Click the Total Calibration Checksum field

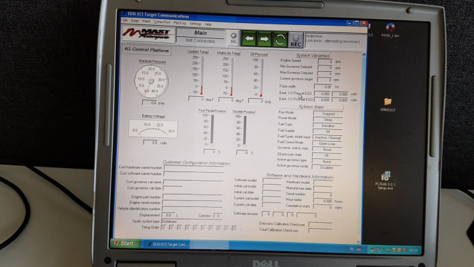tap(320, 231)
